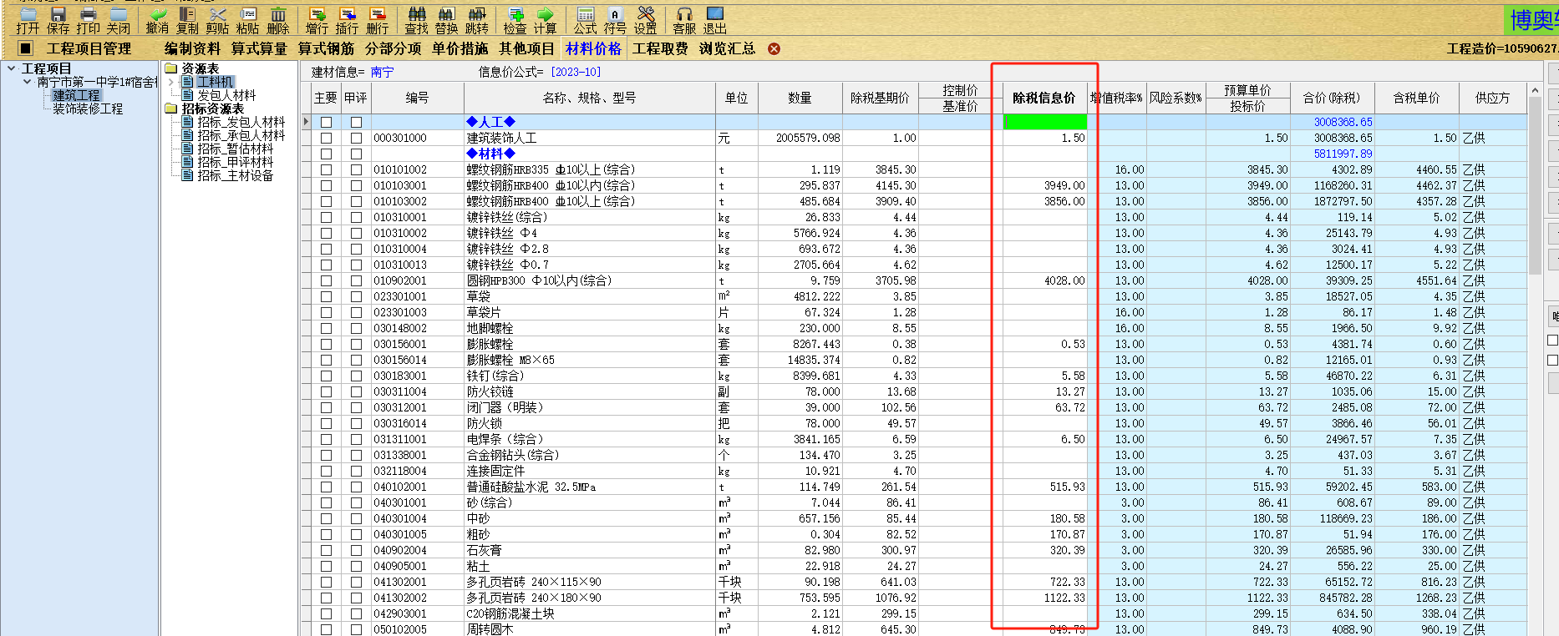
Task: Click the 螺纹钢筋HRB335 name cell
Action: [x=589, y=169]
